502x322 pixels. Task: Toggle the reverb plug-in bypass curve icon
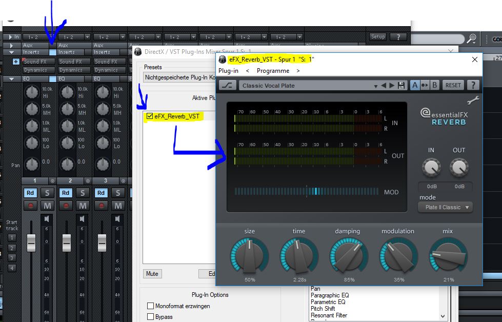click(x=228, y=86)
